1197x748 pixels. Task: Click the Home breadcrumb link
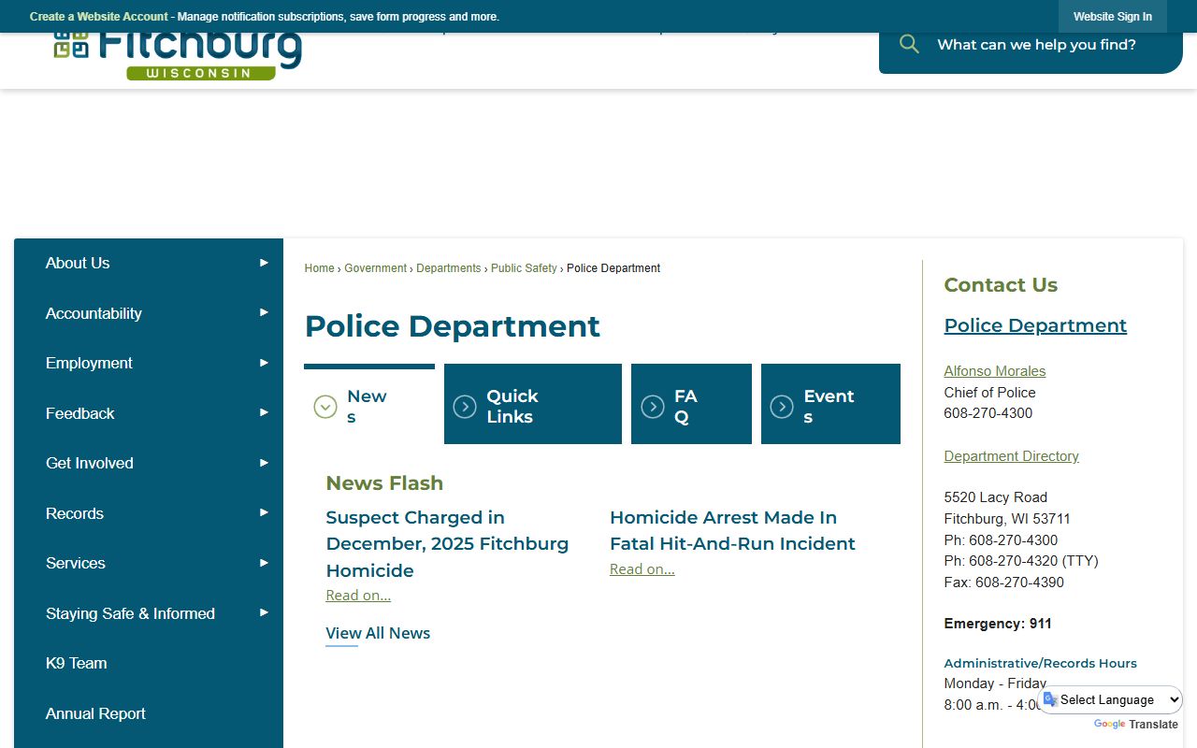click(319, 268)
